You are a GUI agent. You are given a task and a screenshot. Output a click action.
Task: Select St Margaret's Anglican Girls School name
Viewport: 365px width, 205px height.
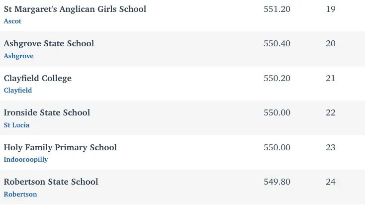click(75, 9)
